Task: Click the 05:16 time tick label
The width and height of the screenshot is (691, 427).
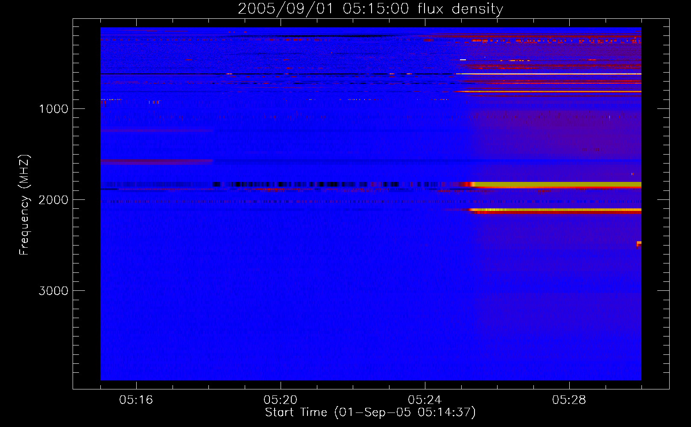Action: 136,400
